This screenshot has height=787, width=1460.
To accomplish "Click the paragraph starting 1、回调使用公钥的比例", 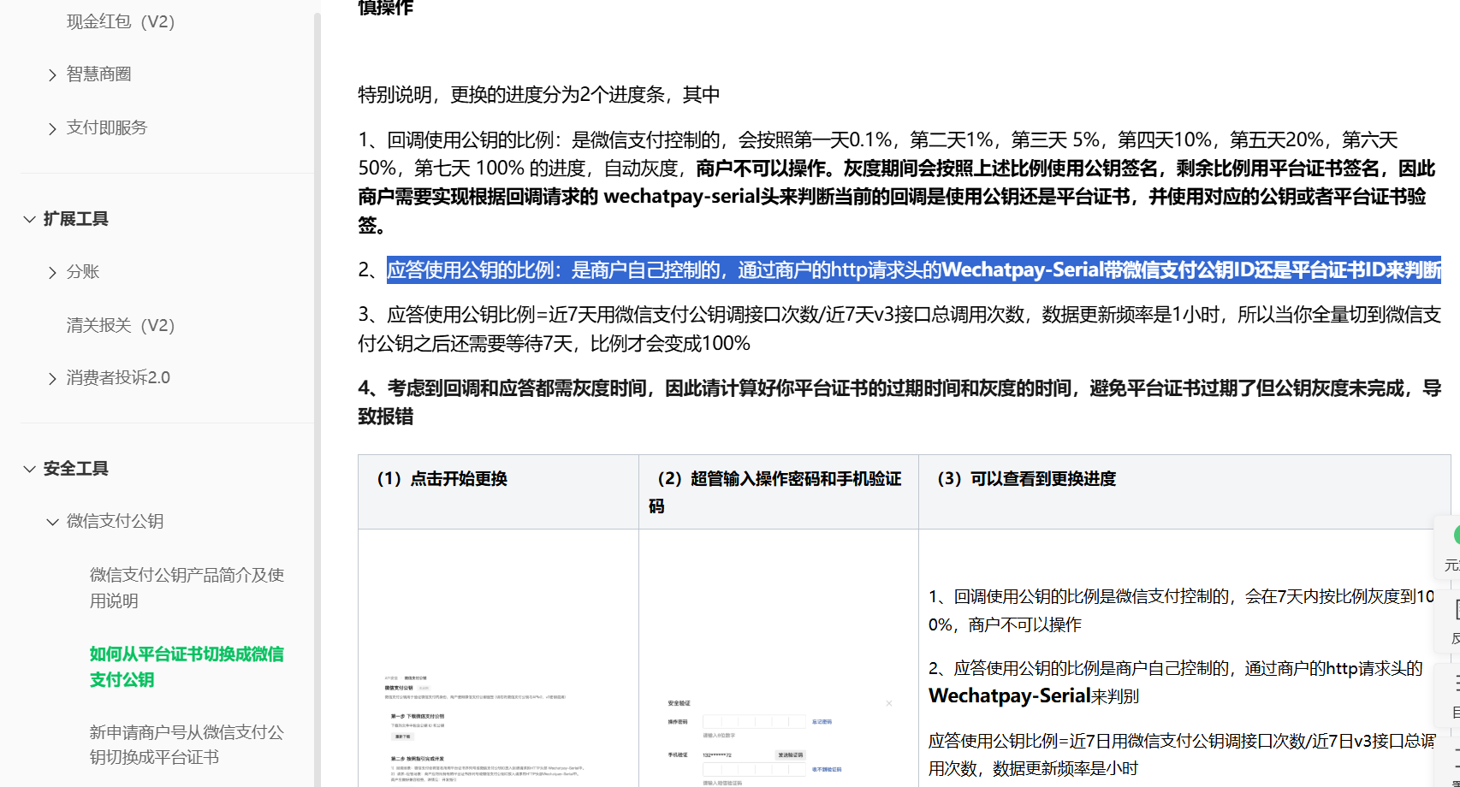I will (897, 182).
